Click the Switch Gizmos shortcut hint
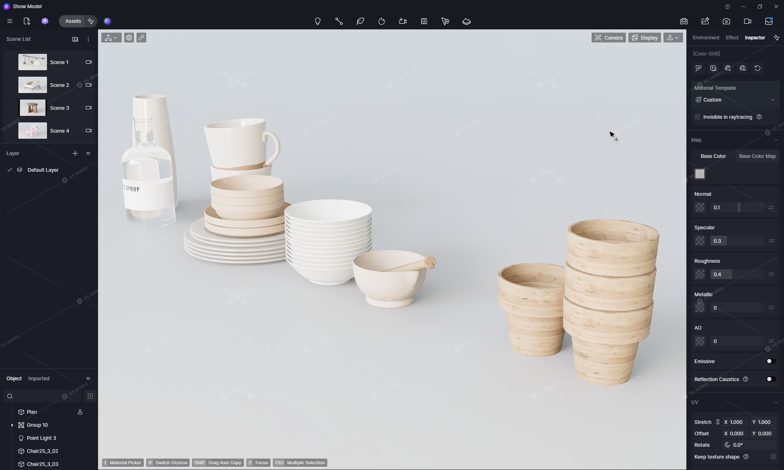 [x=168, y=463]
